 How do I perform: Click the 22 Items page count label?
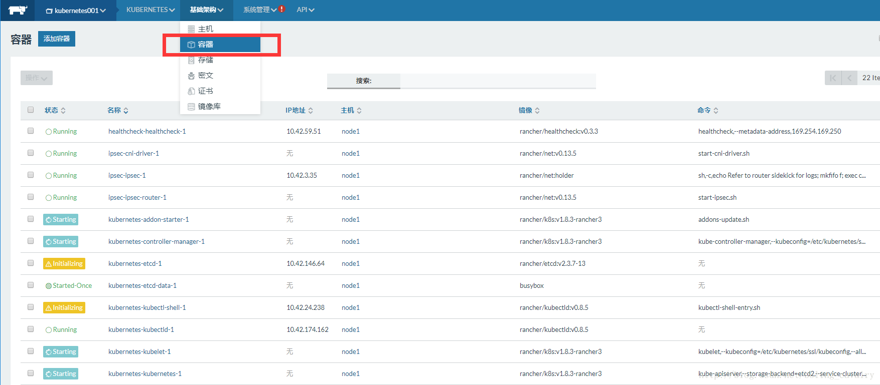pyautogui.click(x=871, y=78)
